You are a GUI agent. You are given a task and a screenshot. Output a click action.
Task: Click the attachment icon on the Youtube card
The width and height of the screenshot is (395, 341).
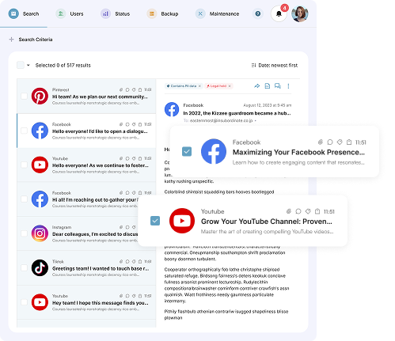coord(289,211)
